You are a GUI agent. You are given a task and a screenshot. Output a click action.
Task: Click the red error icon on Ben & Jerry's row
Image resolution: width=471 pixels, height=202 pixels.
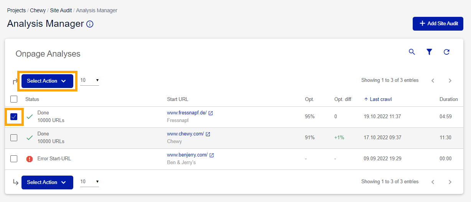tap(30, 159)
